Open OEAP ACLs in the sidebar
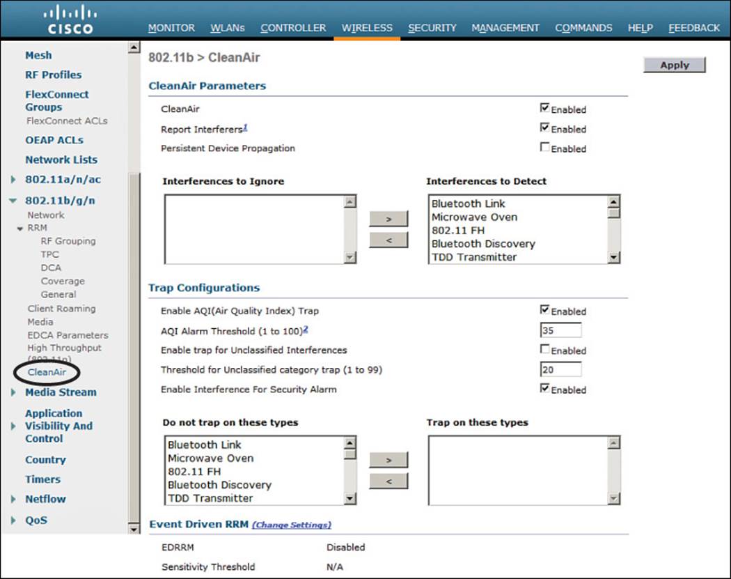731x579 pixels. pos(54,140)
